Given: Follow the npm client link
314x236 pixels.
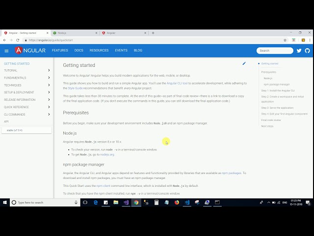Looking at the screenshot, I should click(104, 186).
